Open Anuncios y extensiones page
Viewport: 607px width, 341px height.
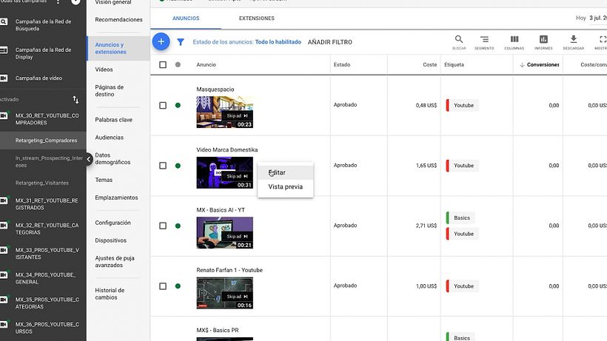[118, 48]
